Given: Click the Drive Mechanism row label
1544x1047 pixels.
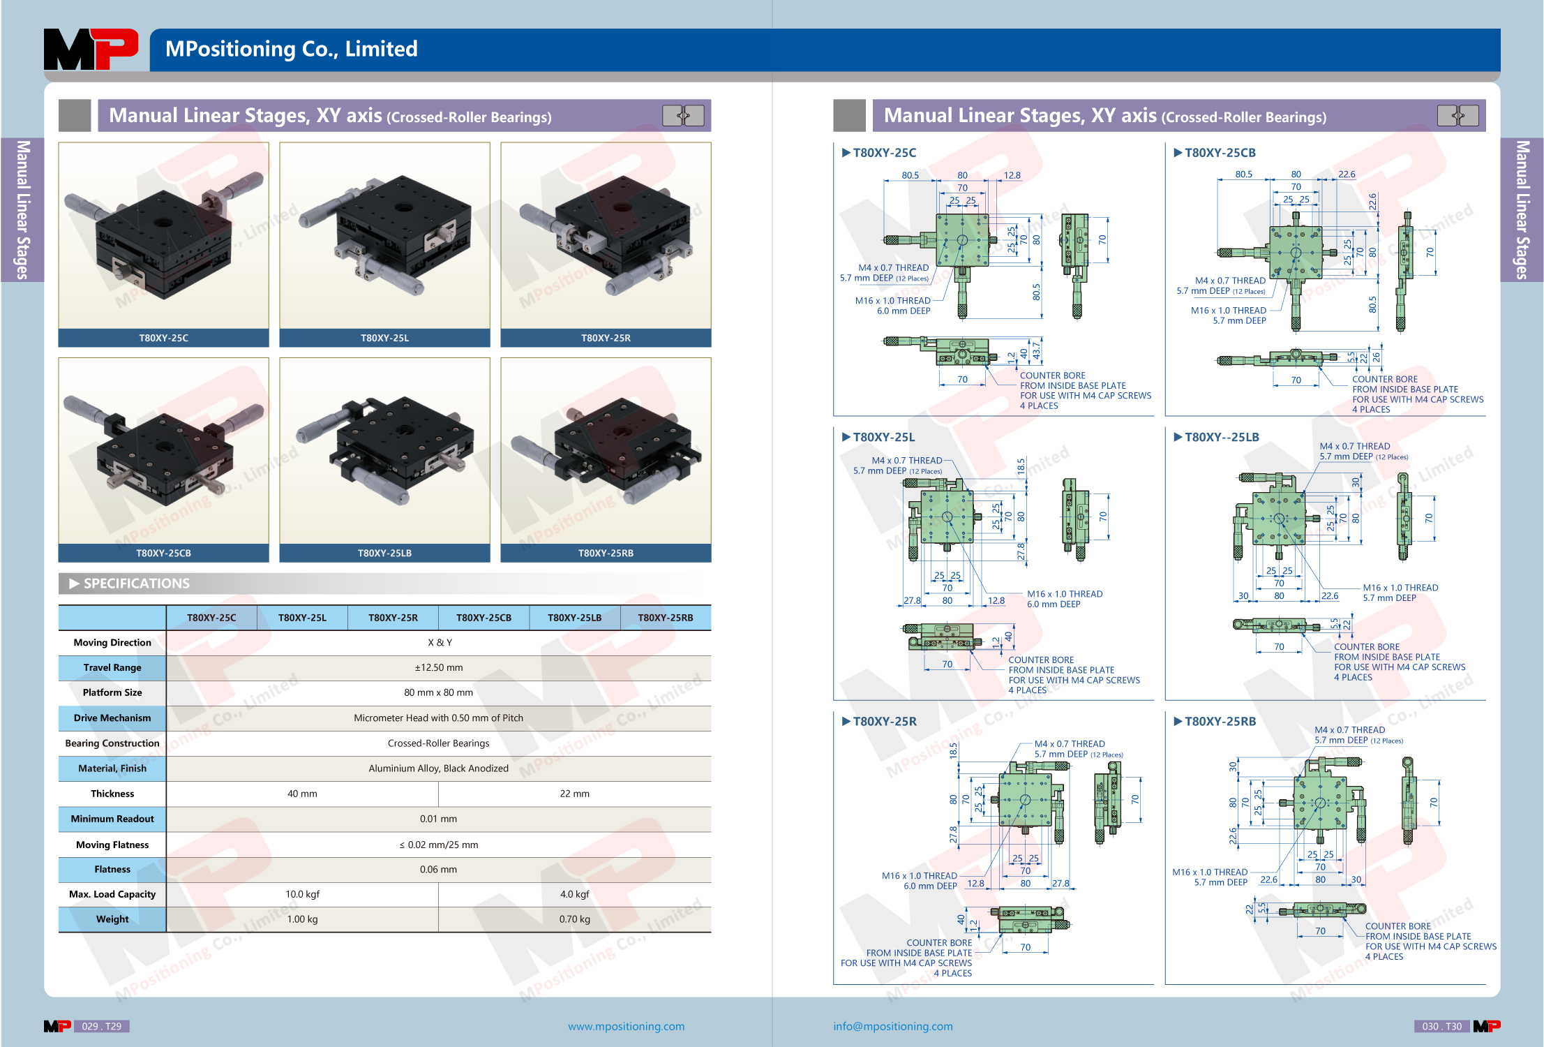Looking at the screenshot, I should click(112, 718).
